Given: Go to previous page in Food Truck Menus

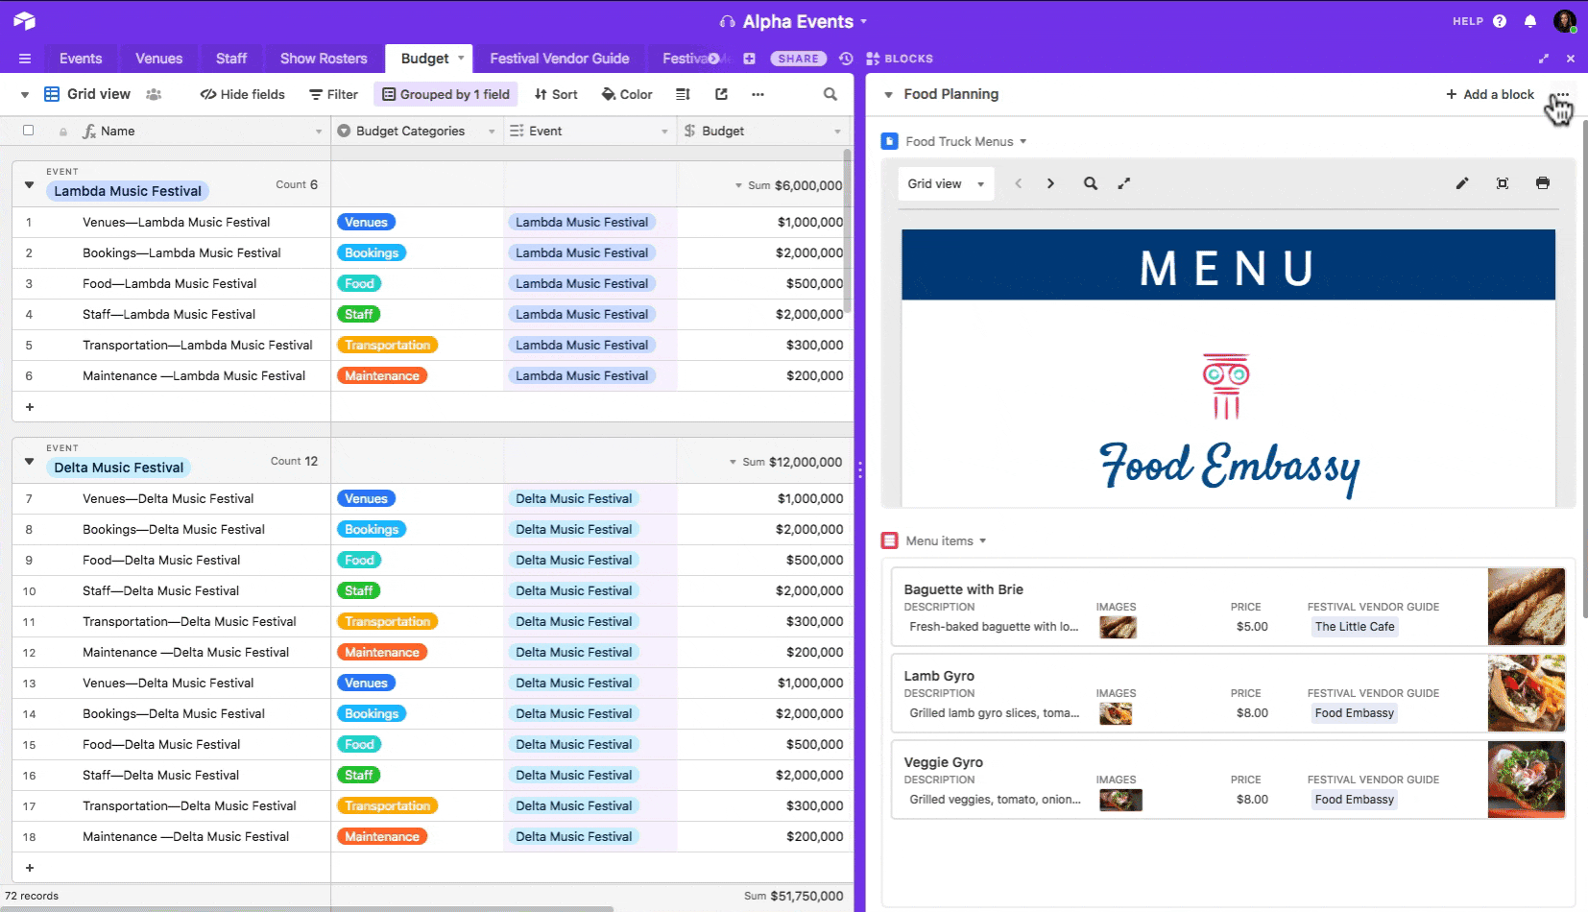Looking at the screenshot, I should pos(1019,183).
